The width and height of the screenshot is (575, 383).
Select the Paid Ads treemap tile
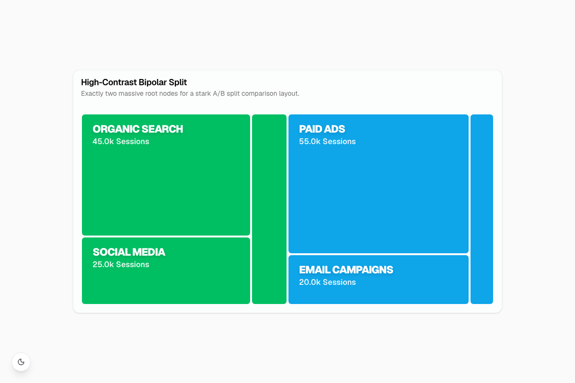379,184
